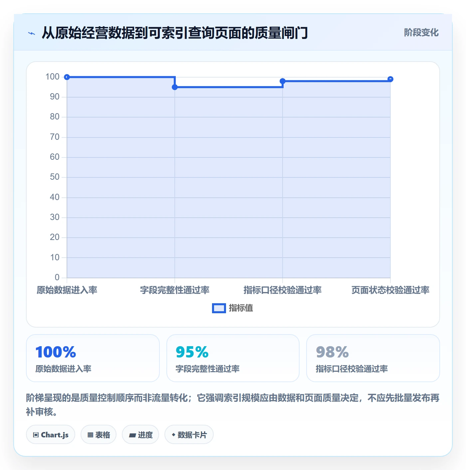The image size is (466, 470).
Task: Click the 98% value text
Action: point(332,352)
